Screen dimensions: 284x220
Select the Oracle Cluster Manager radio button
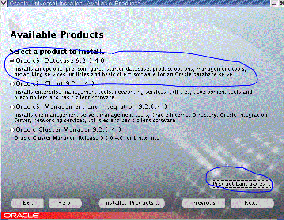coord(12,130)
